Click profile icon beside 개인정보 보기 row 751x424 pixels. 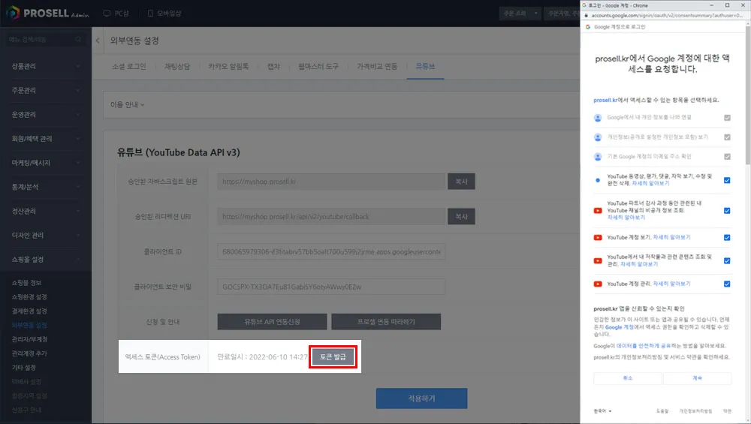click(x=598, y=137)
